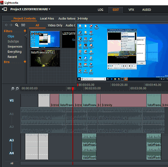Screen dimensions: 168x167
Task: Add a new bin with plus icon
Action: (25, 62)
